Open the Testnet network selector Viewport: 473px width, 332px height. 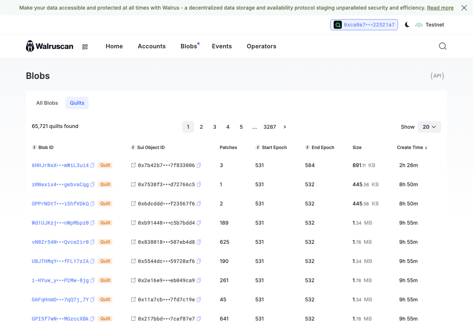430,25
